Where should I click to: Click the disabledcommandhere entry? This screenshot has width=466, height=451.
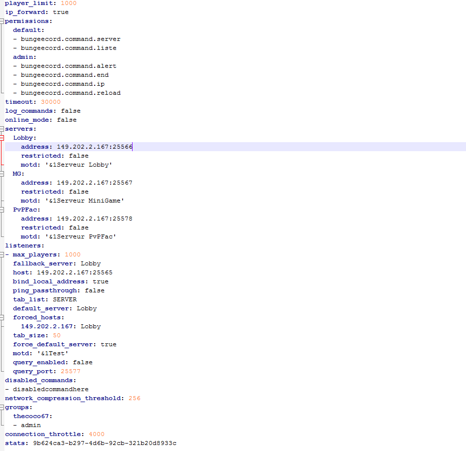(x=50, y=390)
